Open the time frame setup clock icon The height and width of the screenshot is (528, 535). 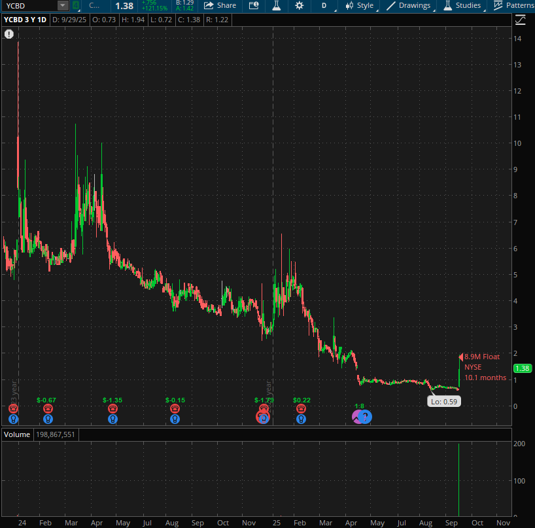pyautogui.click(x=254, y=5)
